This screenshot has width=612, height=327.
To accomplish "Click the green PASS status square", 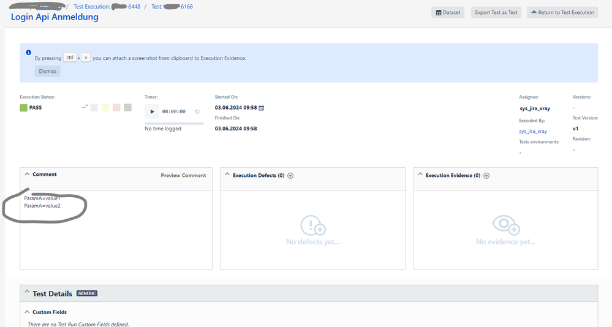I will 23,108.
